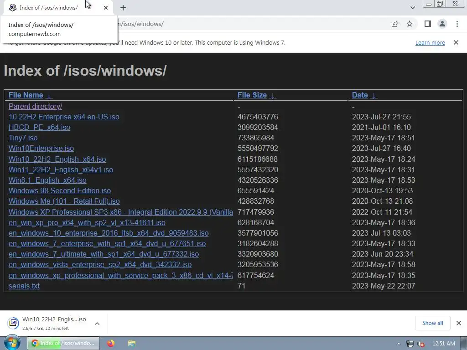Download Win10_22H2_English_x64.iso link
This screenshot has width=467, height=350.
point(57,159)
